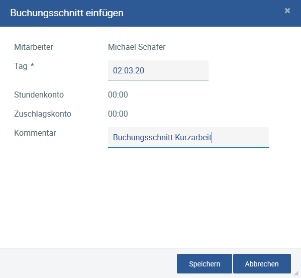
Task: Click the resize grip in dialog corner
Action: coord(296,273)
